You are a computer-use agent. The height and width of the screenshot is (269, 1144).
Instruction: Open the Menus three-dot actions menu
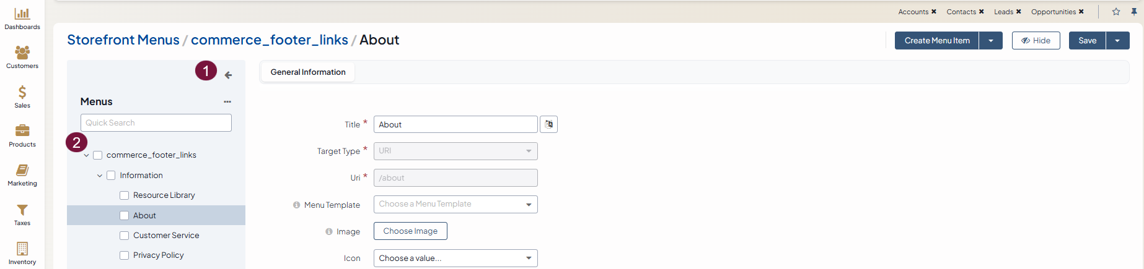227,101
